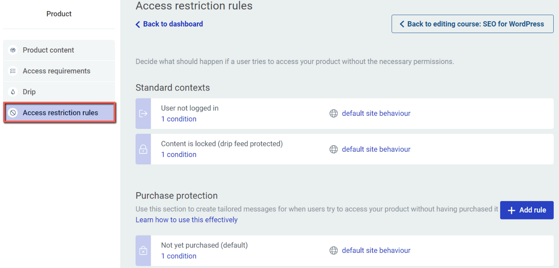
Task: Expand 1 condition under User not logged in
Action: click(x=178, y=119)
